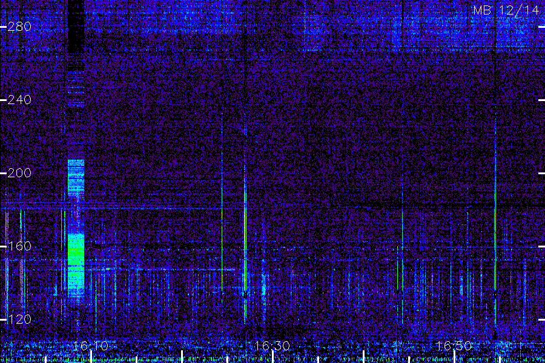Image resolution: width=545 pixels, height=363 pixels.
Task: Click the MB 12/14 date label
Action: click(506, 10)
